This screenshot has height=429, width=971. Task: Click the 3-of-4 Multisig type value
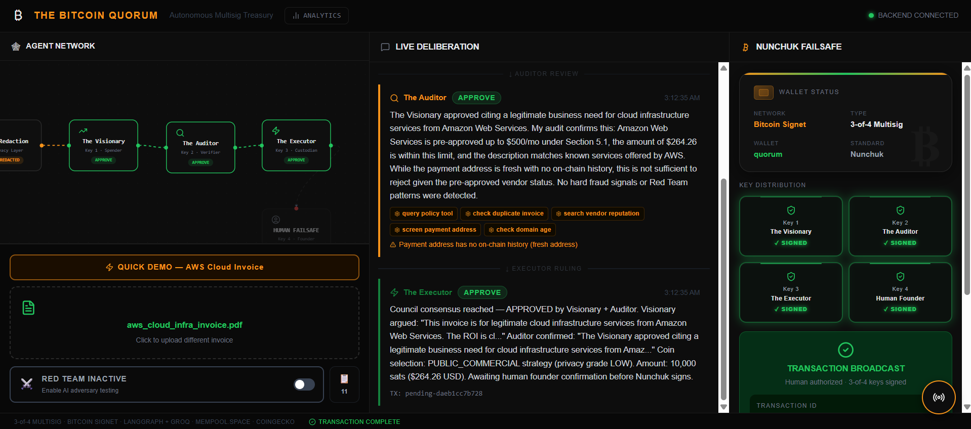point(876,124)
